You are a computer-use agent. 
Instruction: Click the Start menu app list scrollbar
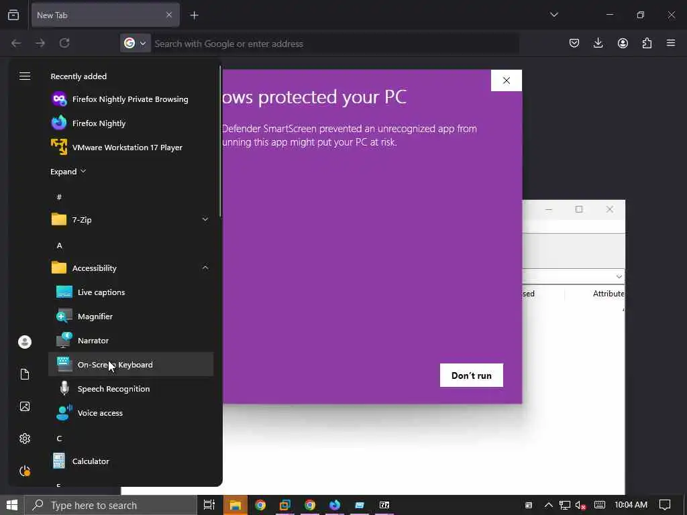tap(220, 142)
